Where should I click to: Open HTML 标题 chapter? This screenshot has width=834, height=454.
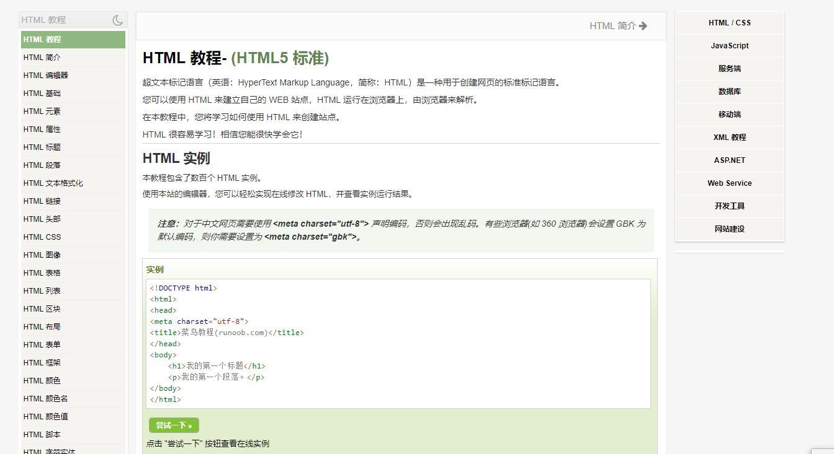tap(73, 147)
